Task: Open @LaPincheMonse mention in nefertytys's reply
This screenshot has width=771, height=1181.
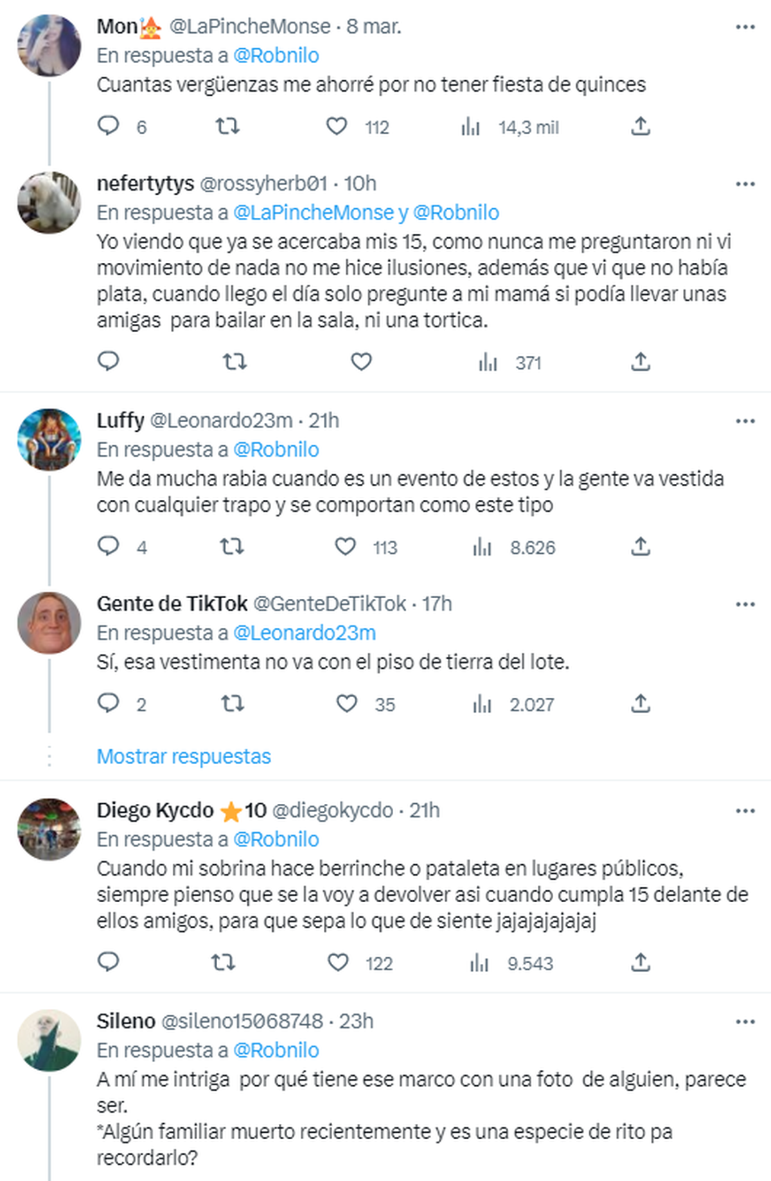Action: point(313,213)
